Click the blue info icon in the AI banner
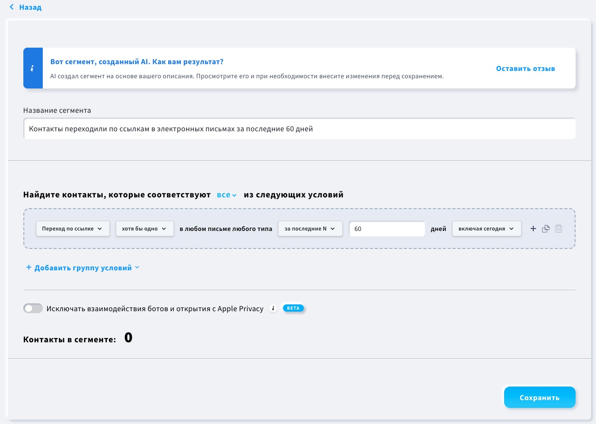Viewport: 596px width, 424px height. click(x=33, y=68)
